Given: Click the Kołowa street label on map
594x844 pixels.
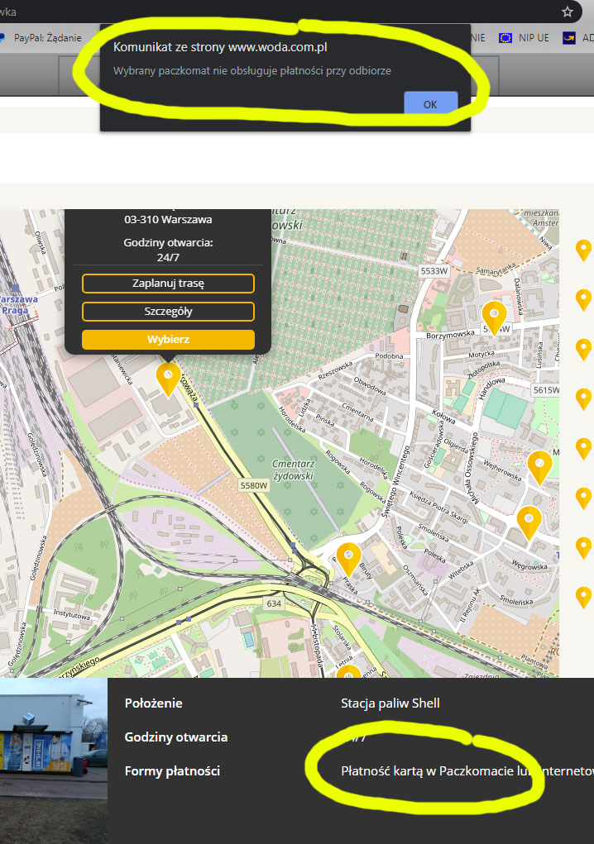Looking at the screenshot, I should point(443,416).
